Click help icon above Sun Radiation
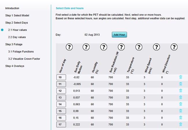 coord(121,47)
